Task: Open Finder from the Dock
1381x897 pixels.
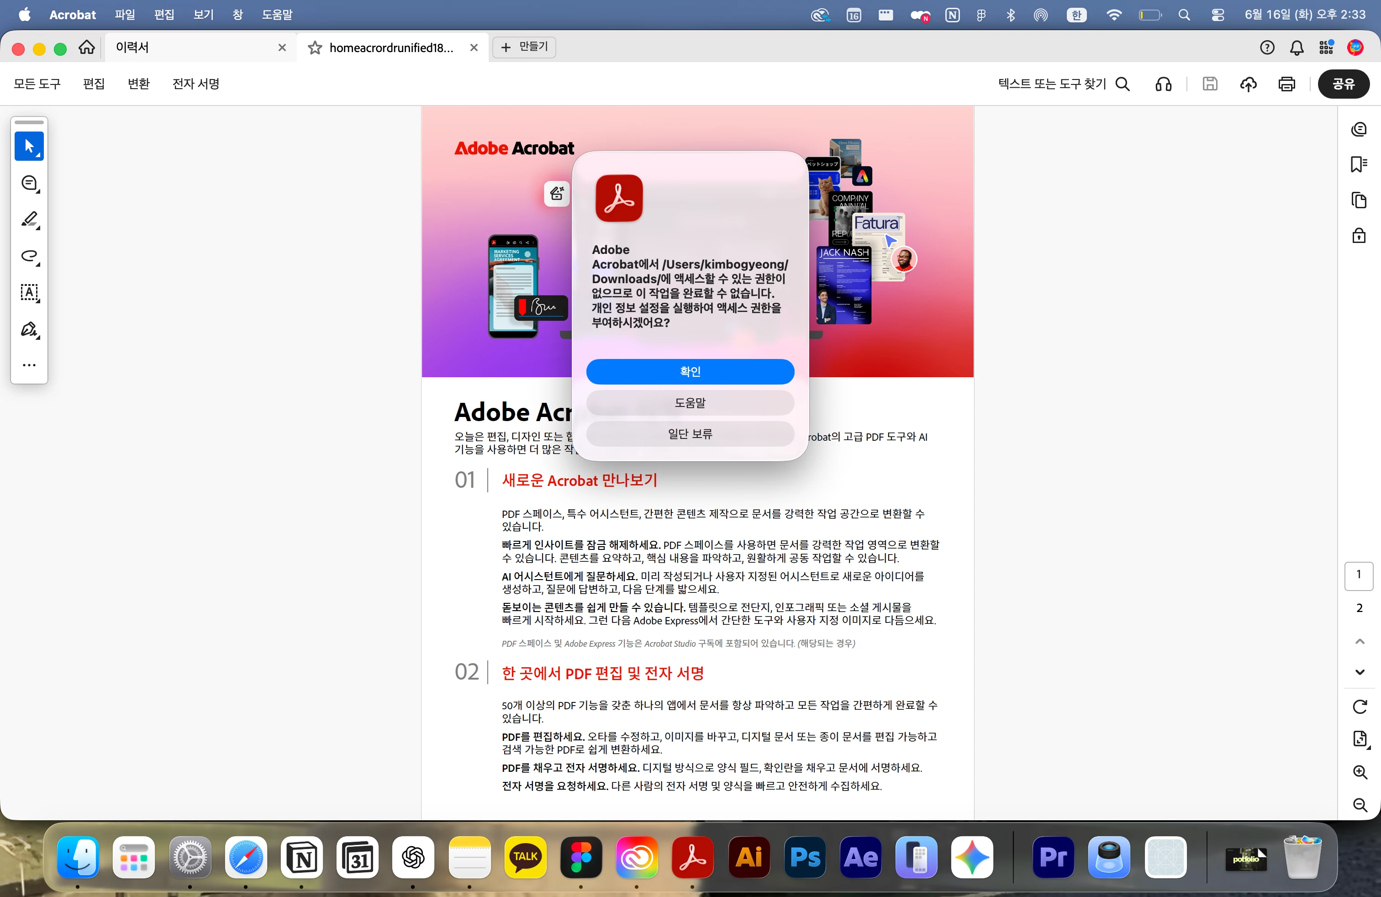Action: [x=78, y=857]
